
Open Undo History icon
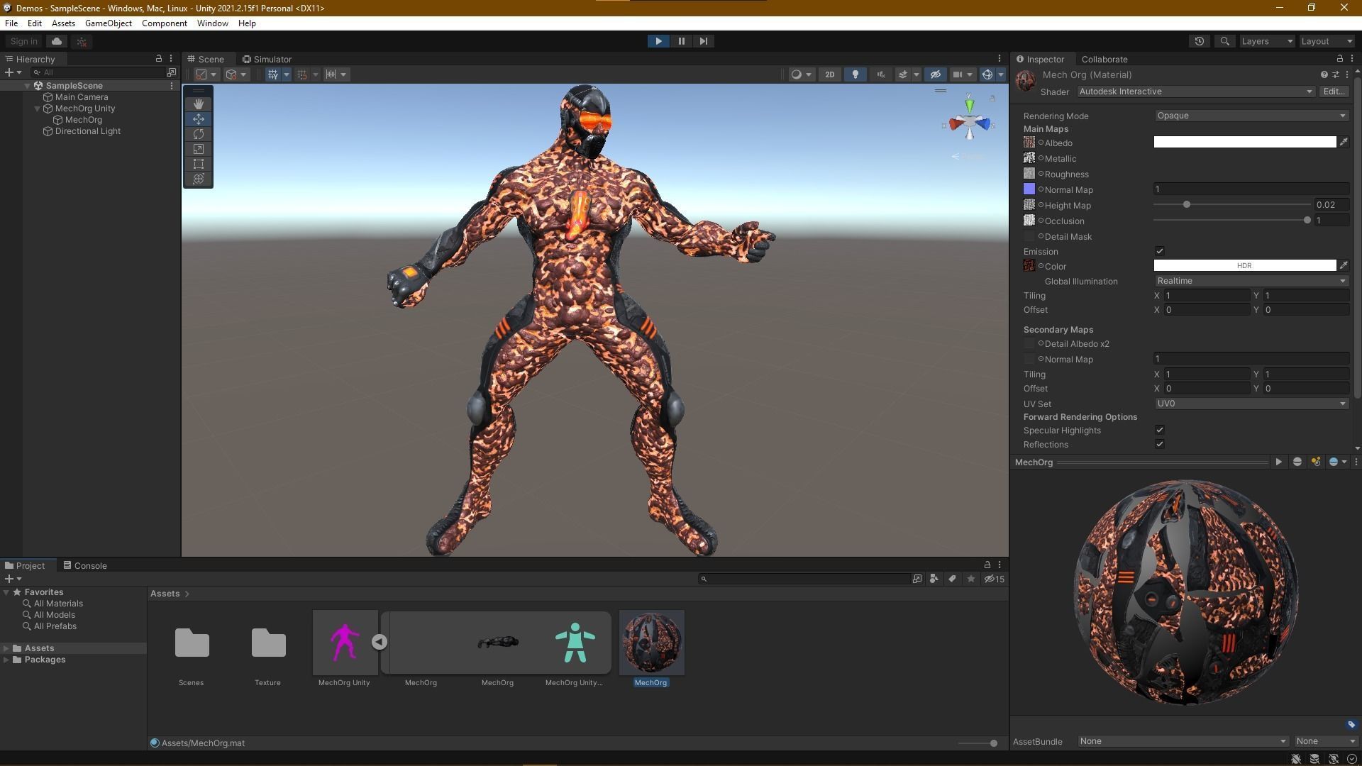(x=1200, y=41)
